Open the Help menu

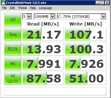coord(33,8)
